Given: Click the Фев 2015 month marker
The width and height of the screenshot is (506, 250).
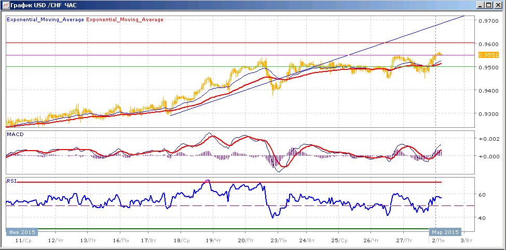Looking at the screenshot, I should 22,232.
